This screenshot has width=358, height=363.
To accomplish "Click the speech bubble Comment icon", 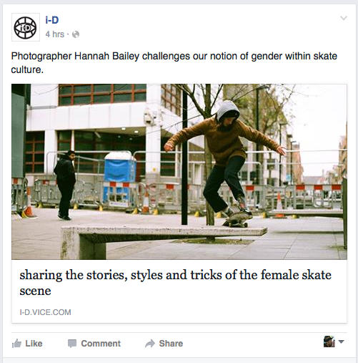I will [72, 344].
